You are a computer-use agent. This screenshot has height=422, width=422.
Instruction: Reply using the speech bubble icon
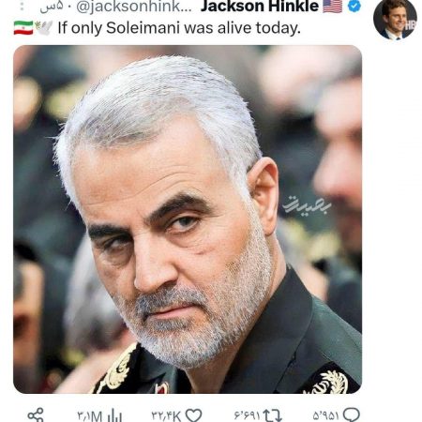[352, 415]
